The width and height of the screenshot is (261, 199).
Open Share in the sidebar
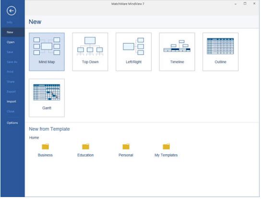point(11,82)
